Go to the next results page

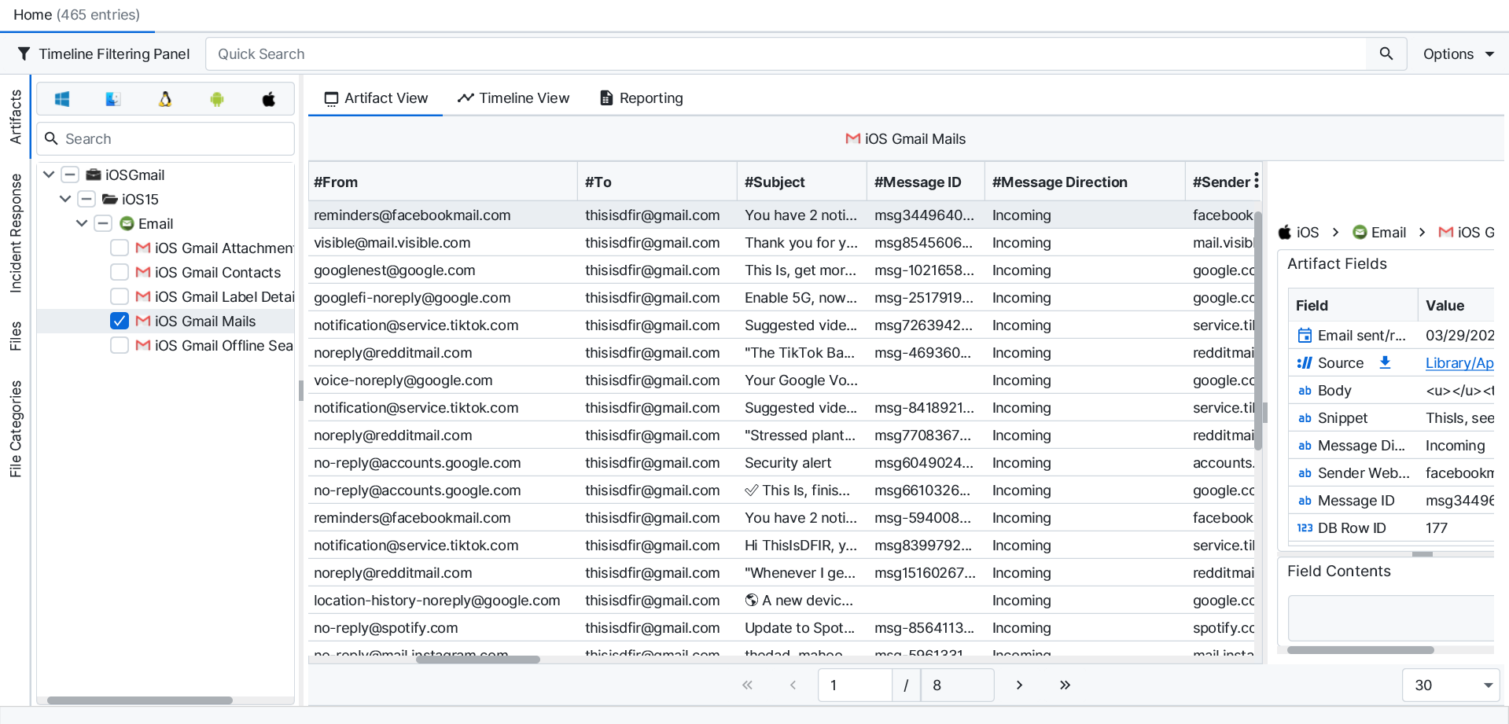click(1019, 685)
